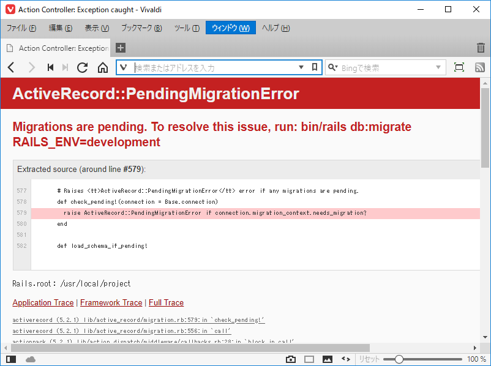Screen dimensions: 491x366
Task: Open the ウィンドウ (W) menu
Action: point(231,28)
